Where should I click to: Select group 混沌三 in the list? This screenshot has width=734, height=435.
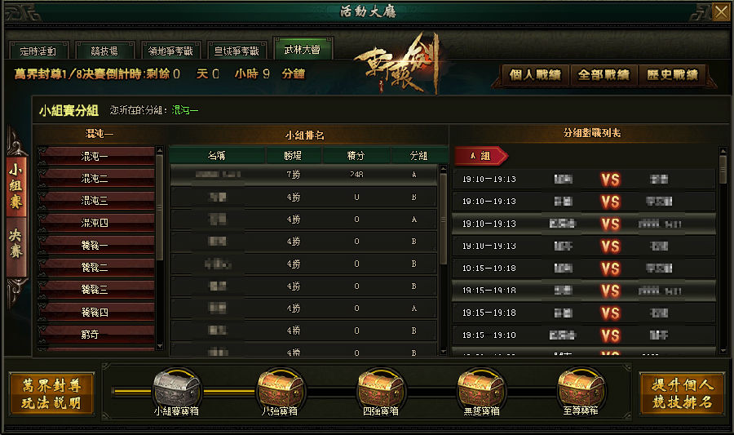tap(96, 201)
